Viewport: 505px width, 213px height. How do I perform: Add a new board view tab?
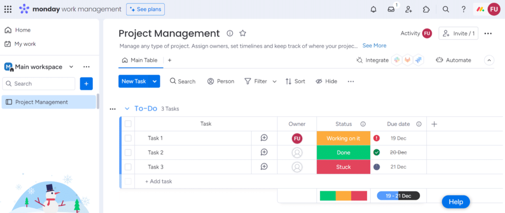pyautogui.click(x=170, y=60)
